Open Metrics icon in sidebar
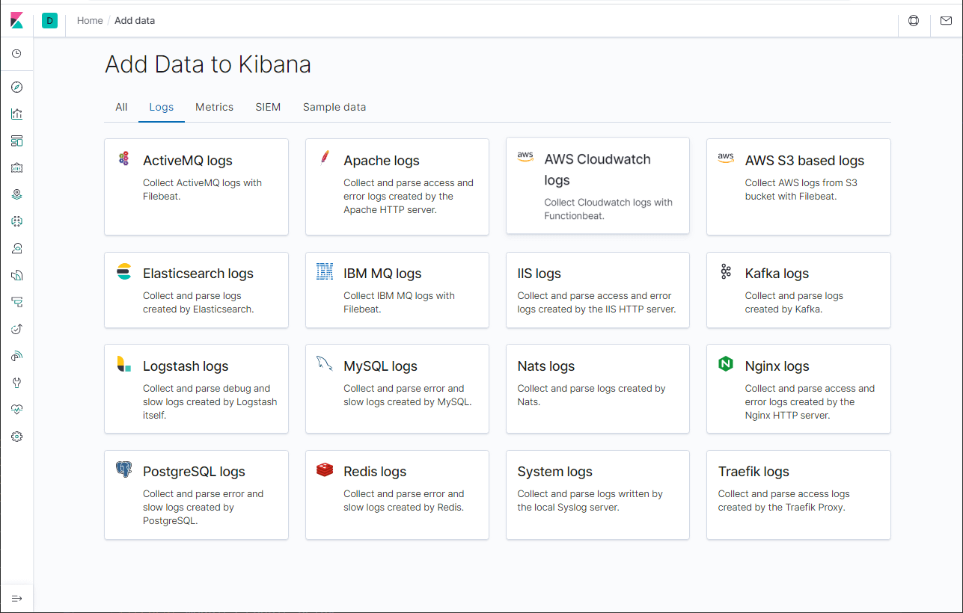 click(x=16, y=248)
